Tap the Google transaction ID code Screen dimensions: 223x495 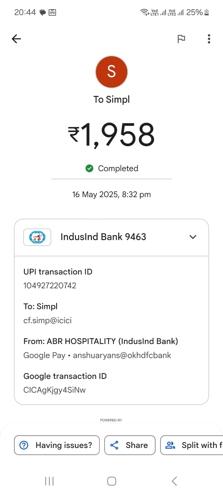click(x=55, y=390)
